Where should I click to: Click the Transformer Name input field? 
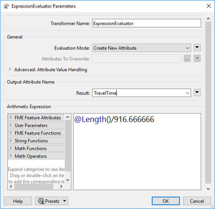tap(146, 23)
